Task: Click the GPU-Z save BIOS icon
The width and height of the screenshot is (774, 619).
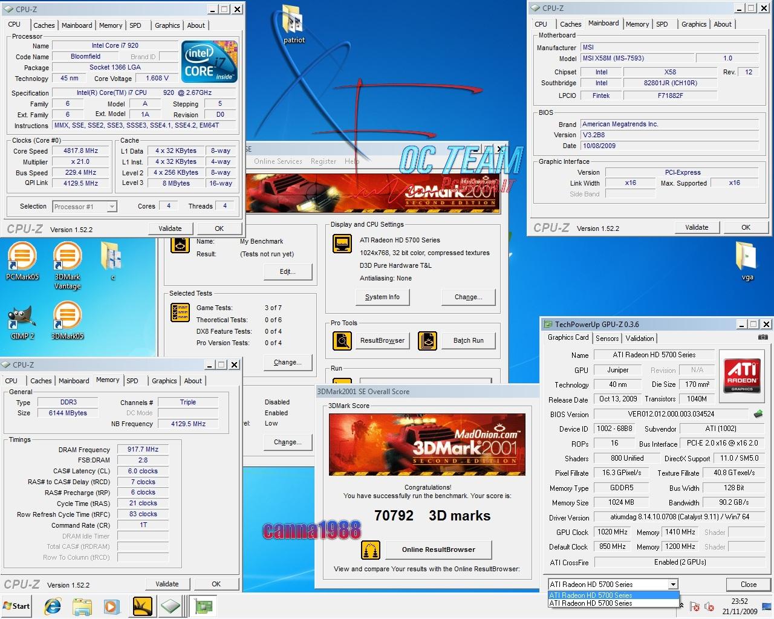Action: 758,414
